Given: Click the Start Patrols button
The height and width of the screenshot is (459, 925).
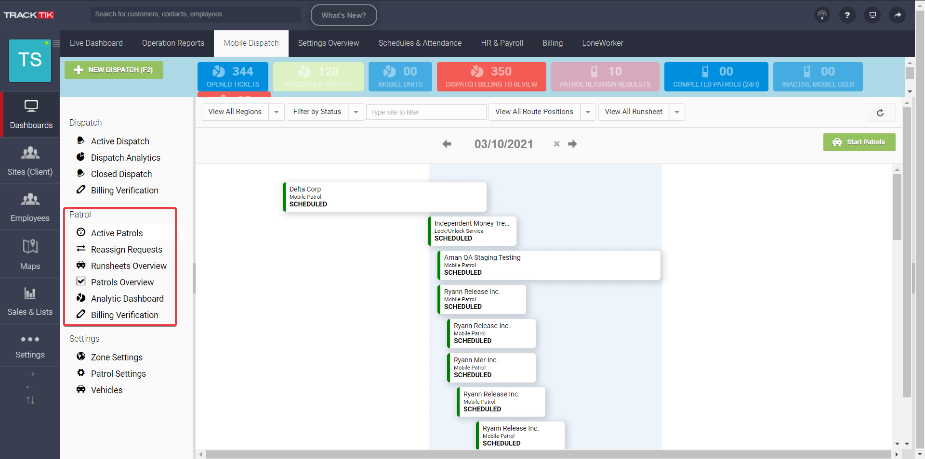Looking at the screenshot, I should (x=859, y=142).
